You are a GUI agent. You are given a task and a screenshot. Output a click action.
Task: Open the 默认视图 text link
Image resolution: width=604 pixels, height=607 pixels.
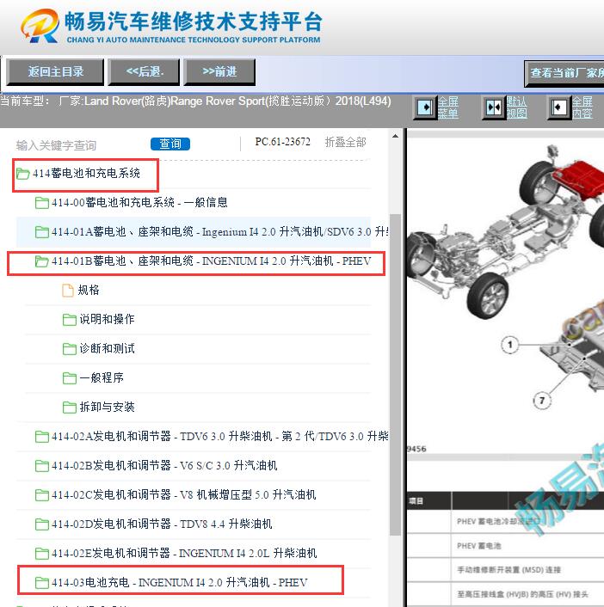pos(516,107)
